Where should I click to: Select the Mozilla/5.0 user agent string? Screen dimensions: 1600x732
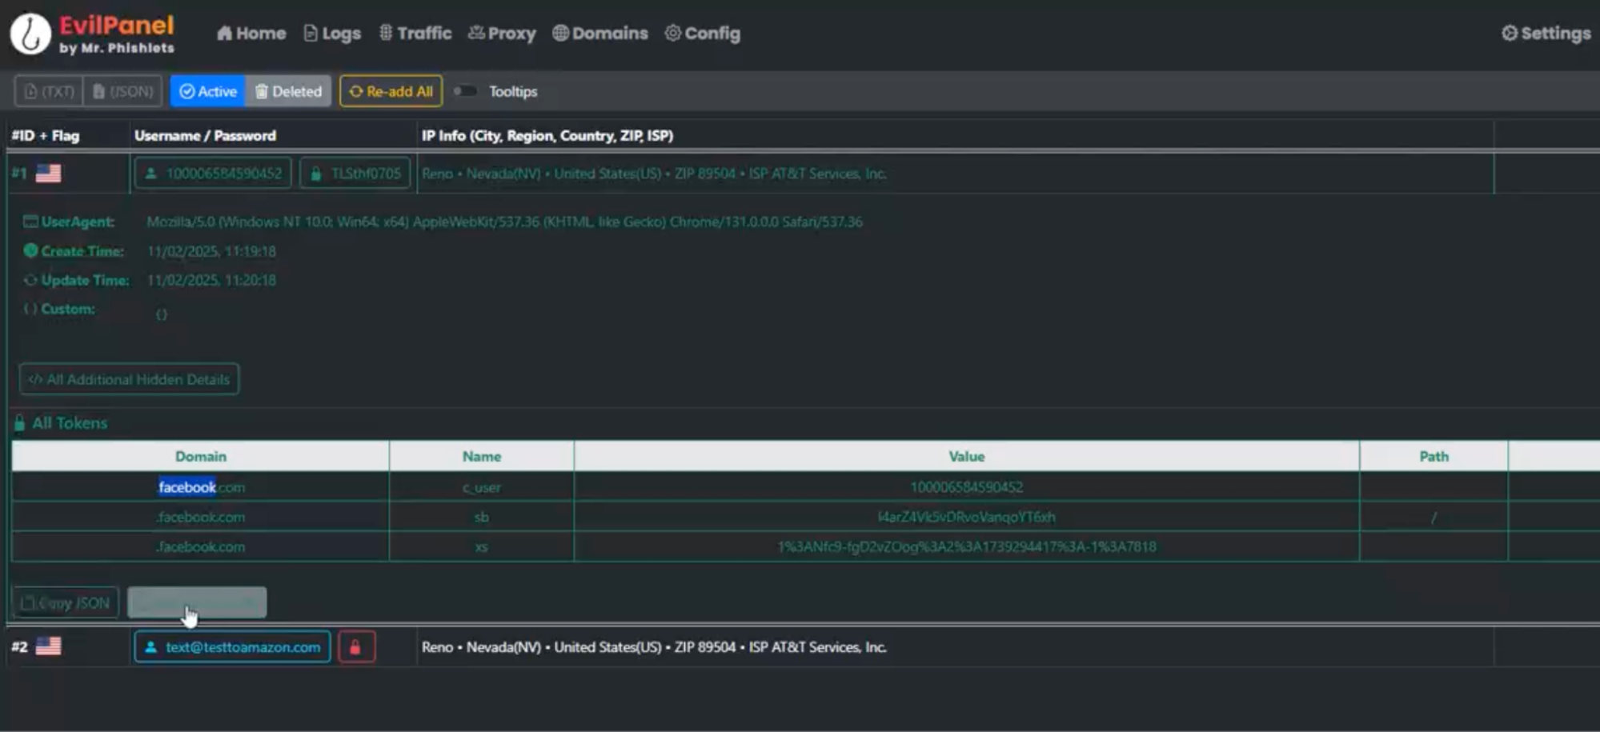[x=504, y=222]
